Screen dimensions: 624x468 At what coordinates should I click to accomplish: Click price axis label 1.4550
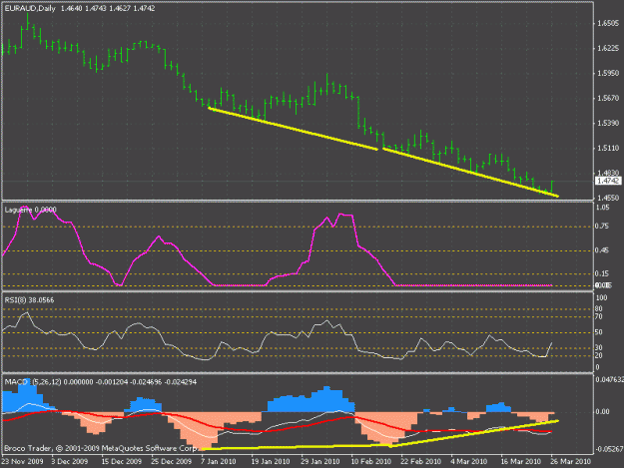coord(608,198)
